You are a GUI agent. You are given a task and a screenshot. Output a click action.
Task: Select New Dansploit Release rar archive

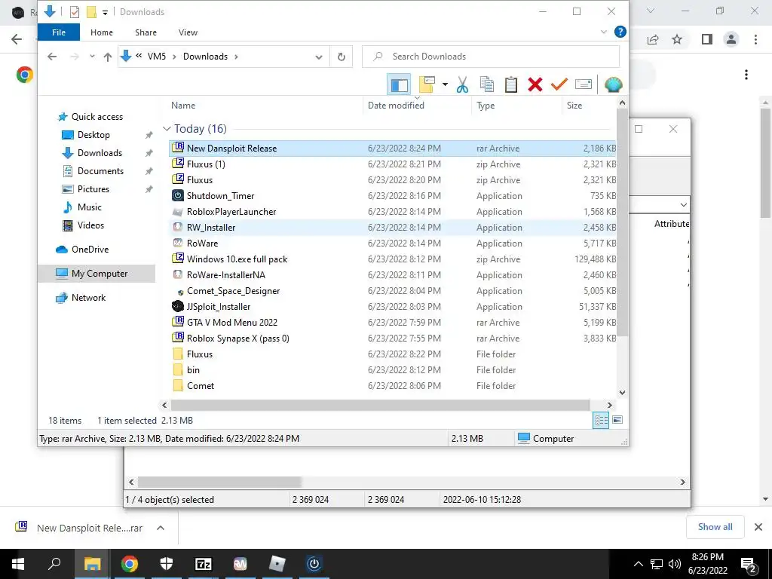click(392, 149)
